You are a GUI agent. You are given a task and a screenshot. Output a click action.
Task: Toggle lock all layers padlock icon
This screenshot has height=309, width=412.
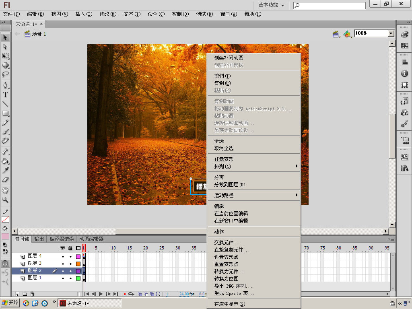pos(70,248)
